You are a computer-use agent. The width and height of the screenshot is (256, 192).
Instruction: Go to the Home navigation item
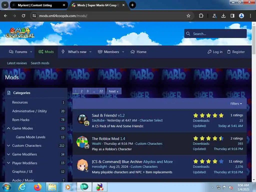coord(138,52)
